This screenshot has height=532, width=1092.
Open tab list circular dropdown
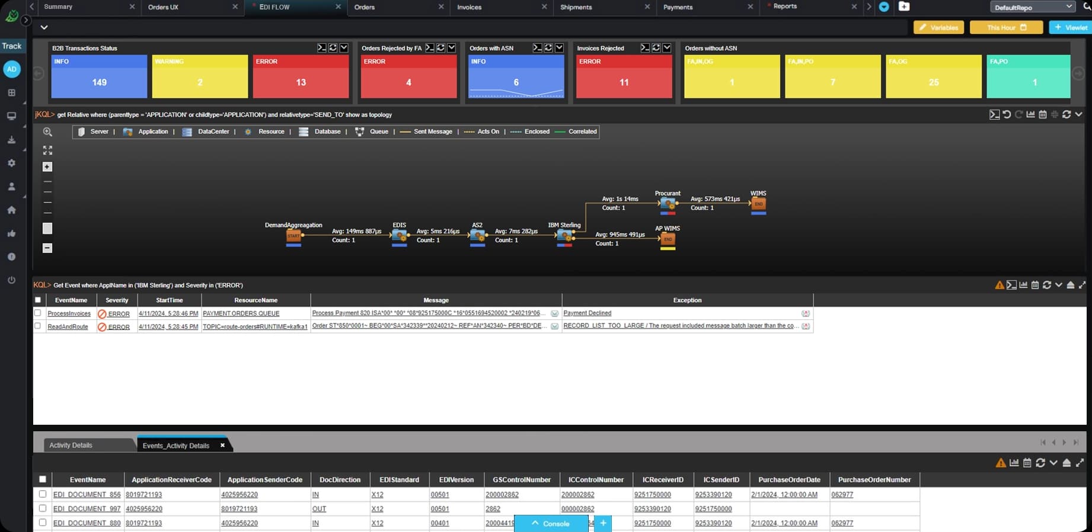pos(884,7)
